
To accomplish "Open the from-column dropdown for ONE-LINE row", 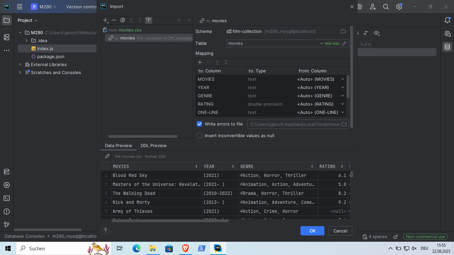I will (343, 112).
